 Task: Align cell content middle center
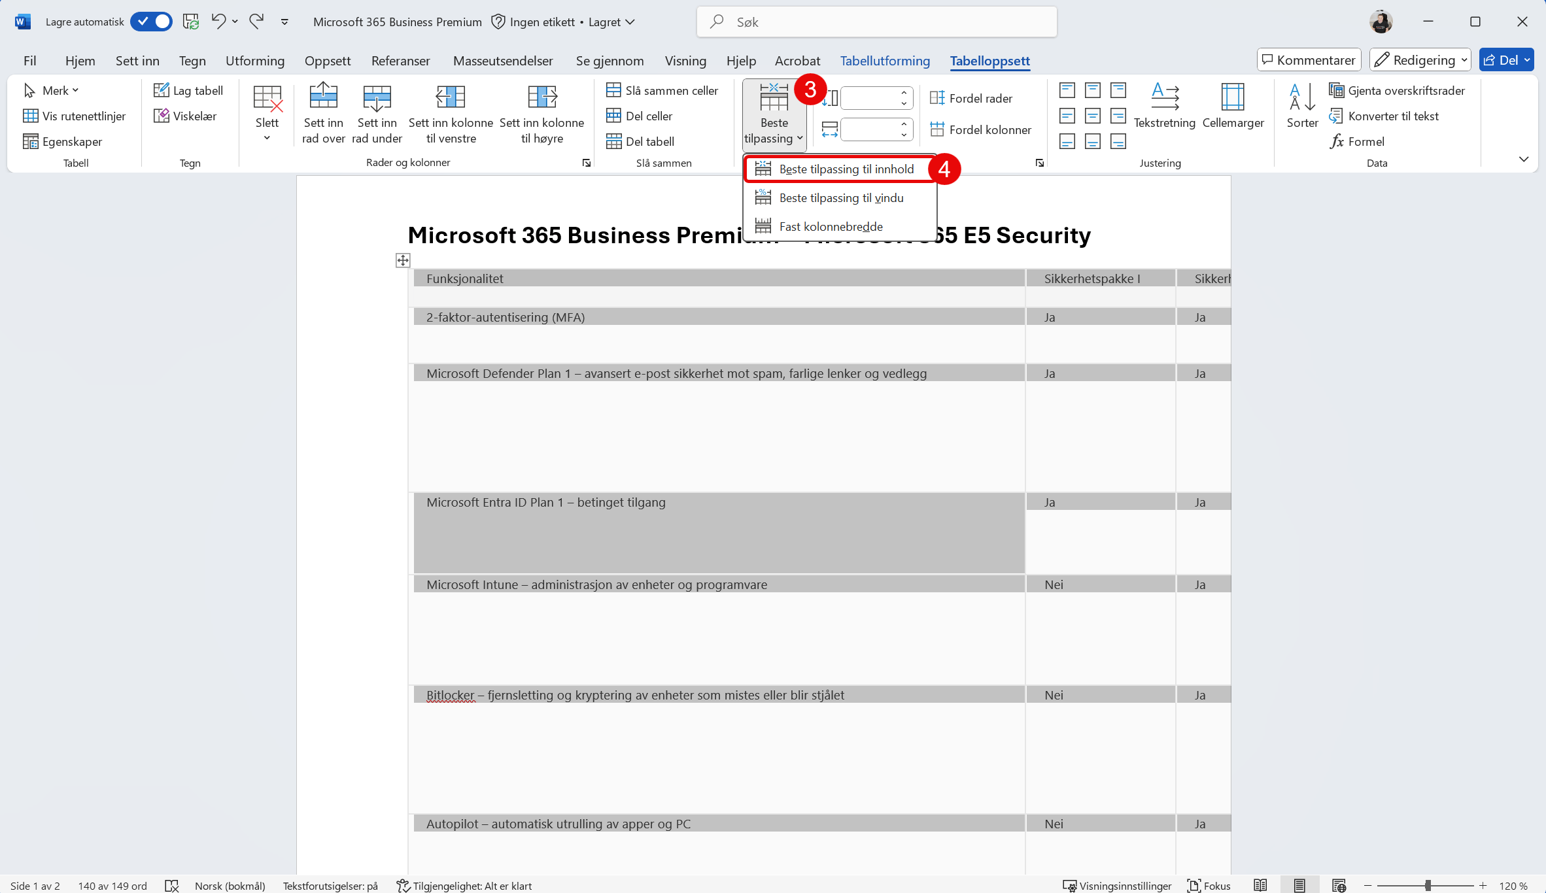coord(1093,116)
